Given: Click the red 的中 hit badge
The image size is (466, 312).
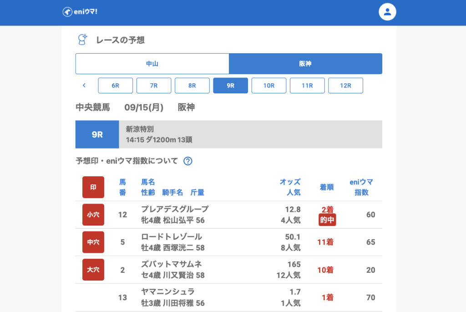Looking at the screenshot, I should click(327, 220).
